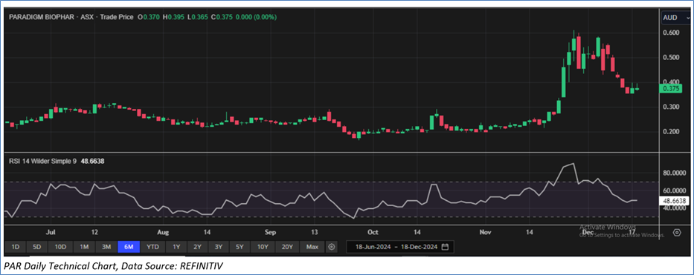Click the Aug date axis label
The height and width of the screenshot is (275, 694).
pos(163,232)
